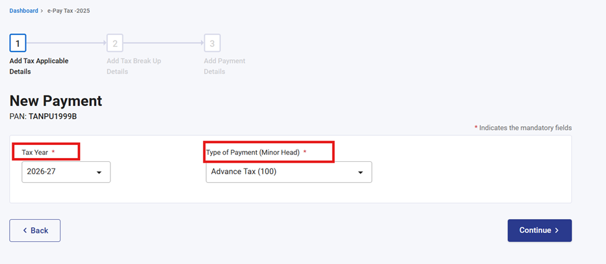Click the PAN number TANPU1999B text
The height and width of the screenshot is (264, 606).
tap(53, 116)
